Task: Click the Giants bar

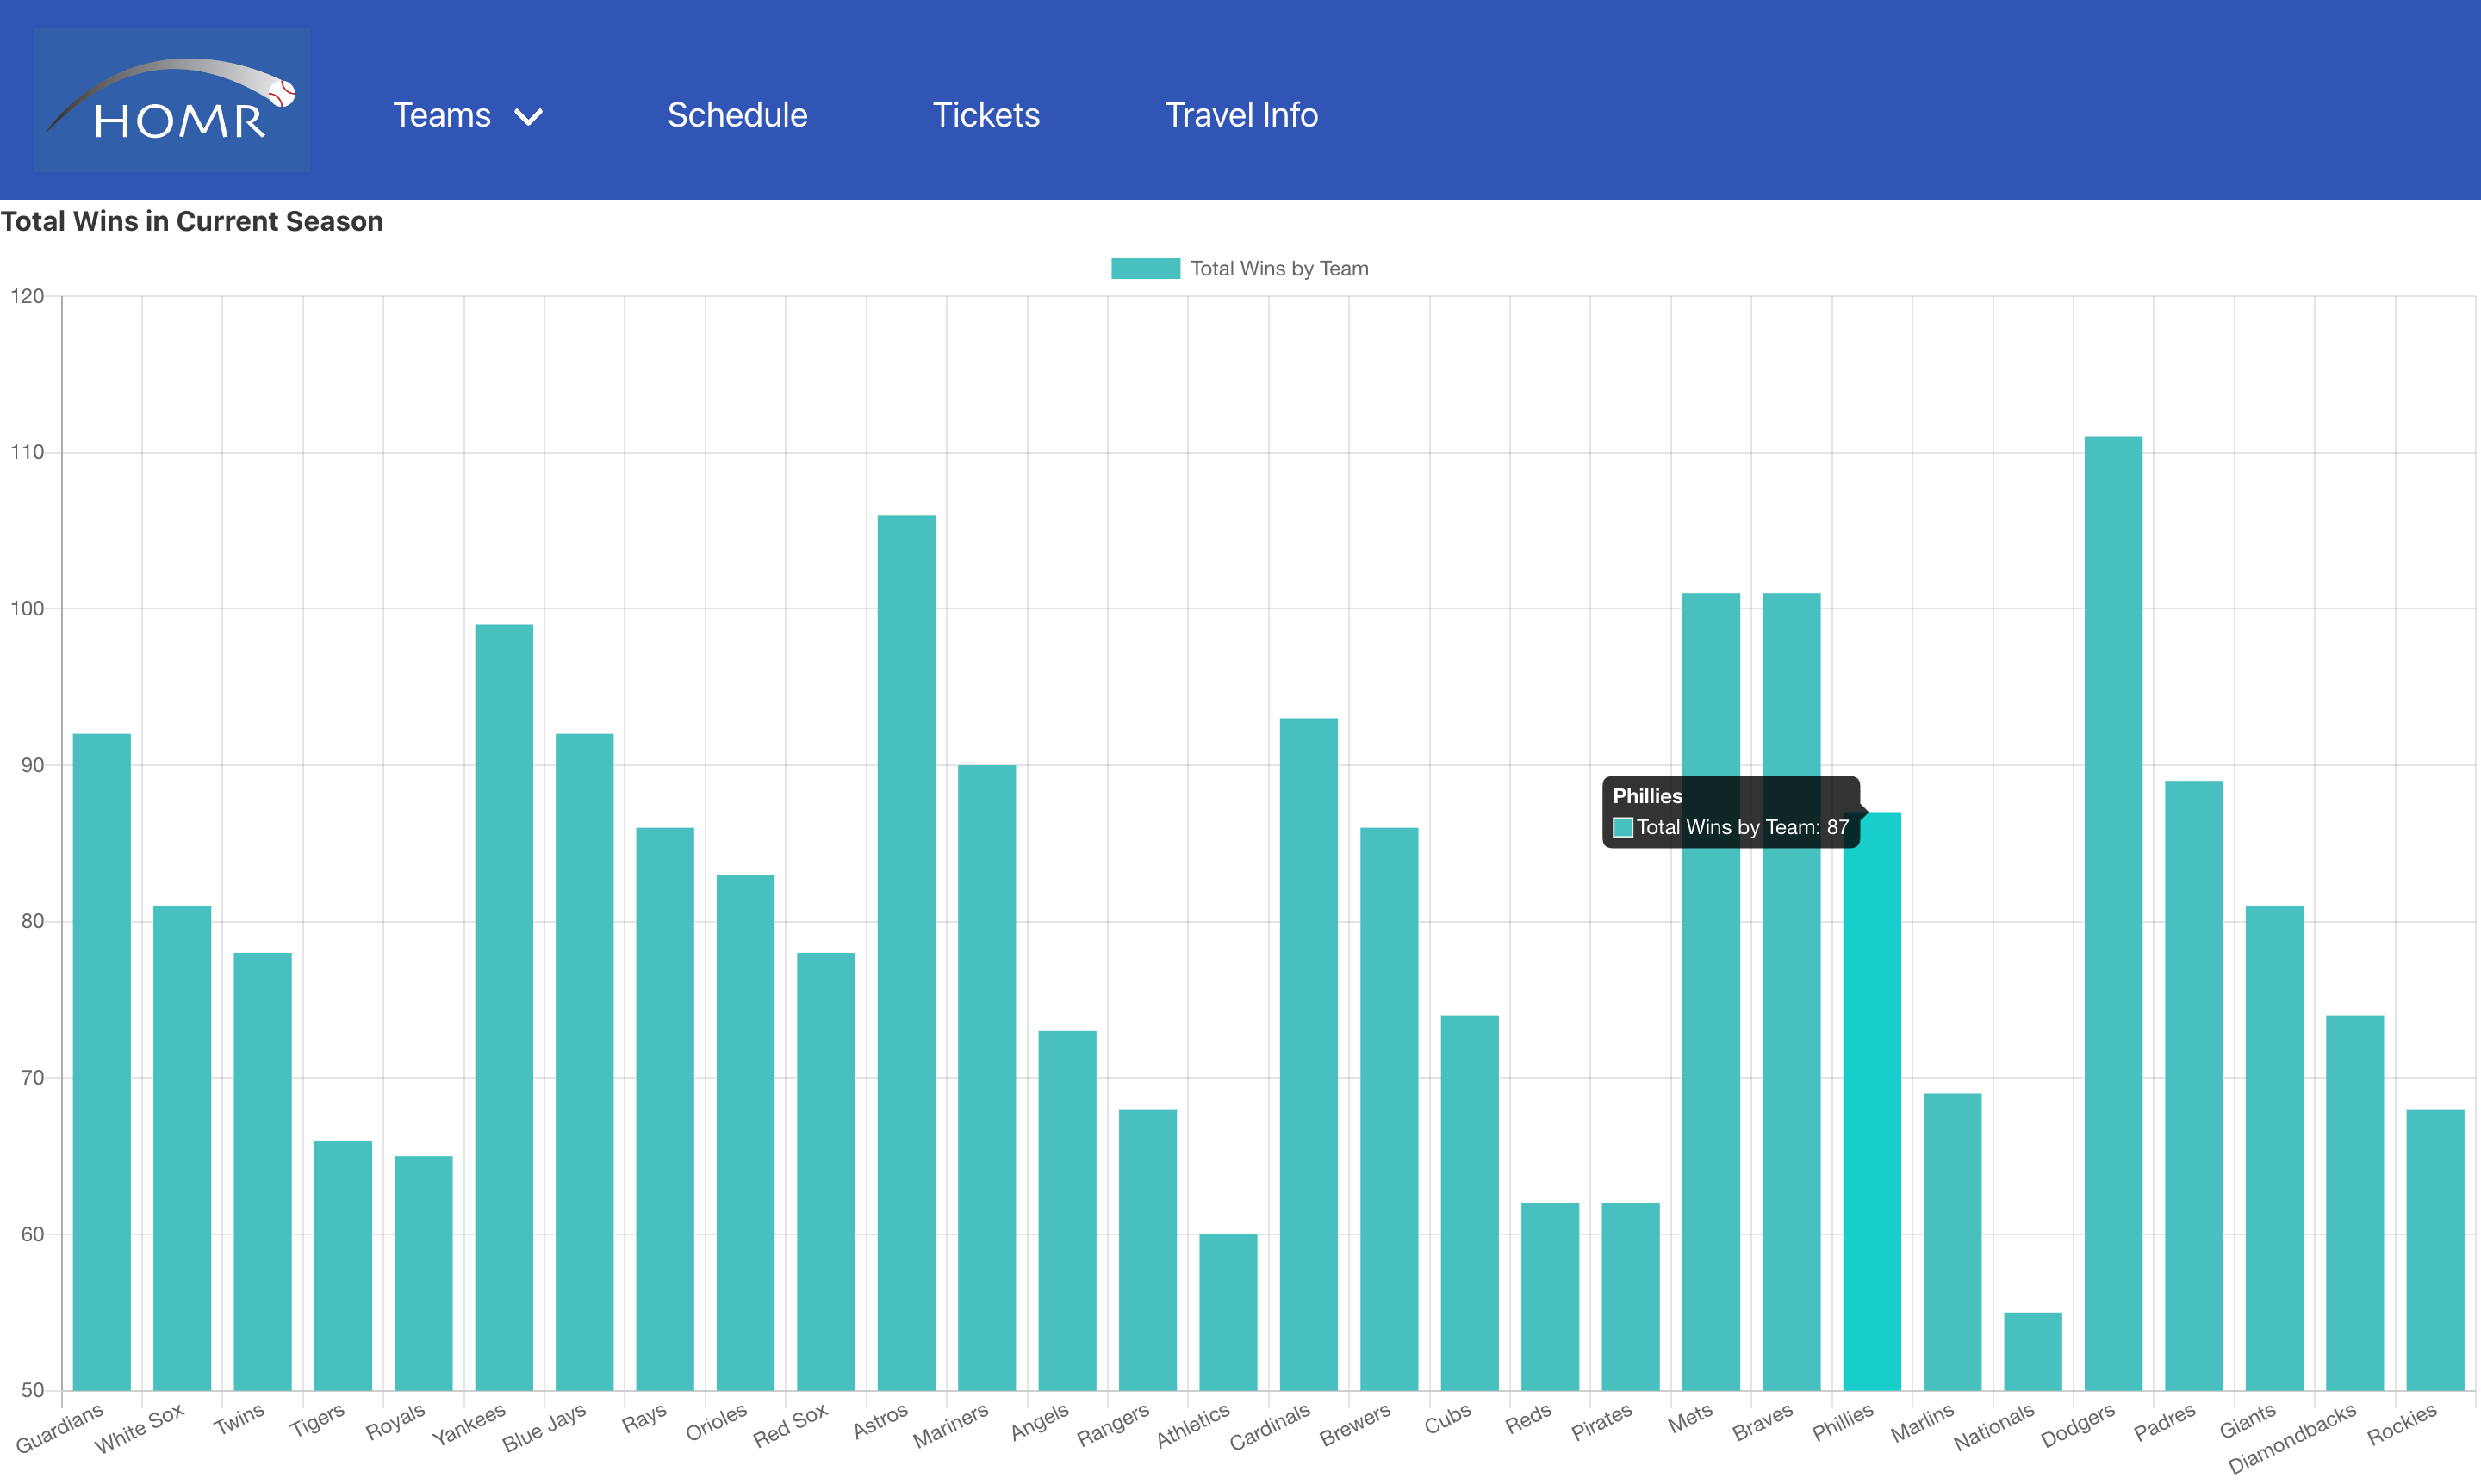Action: [x=2274, y=1148]
